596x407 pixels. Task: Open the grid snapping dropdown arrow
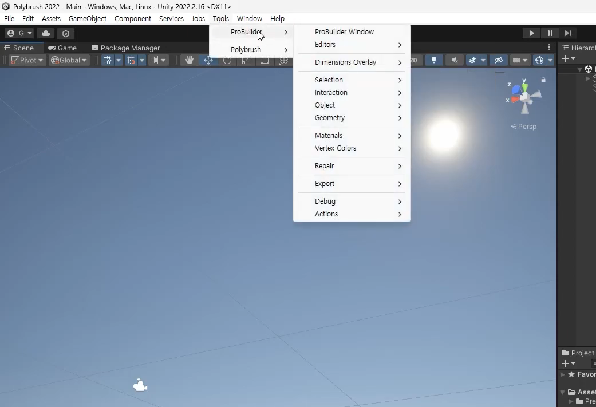pos(142,60)
